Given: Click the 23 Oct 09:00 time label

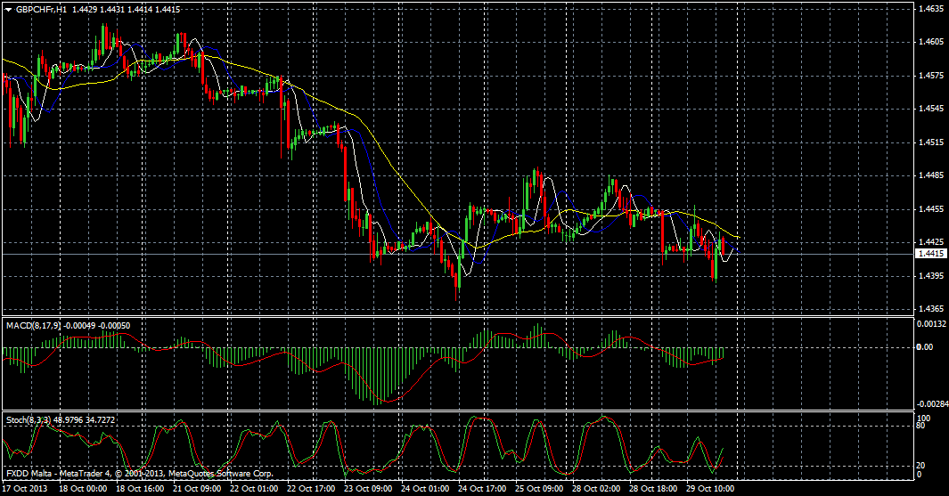Looking at the screenshot, I should (367, 488).
